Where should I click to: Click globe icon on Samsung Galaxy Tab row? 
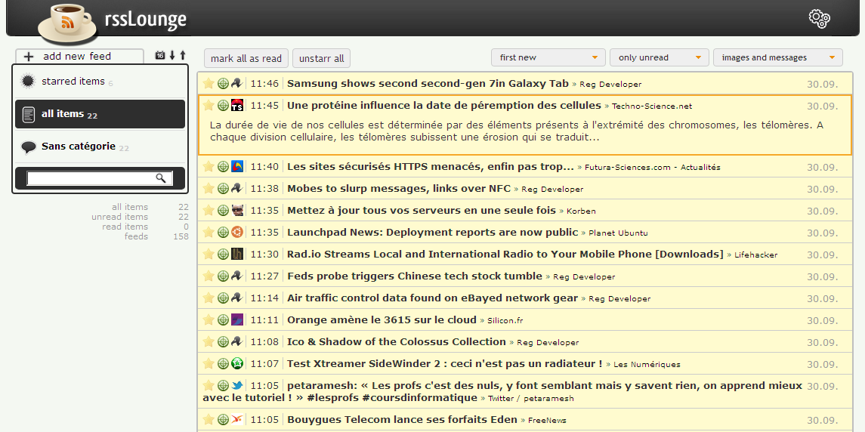[223, 83]
